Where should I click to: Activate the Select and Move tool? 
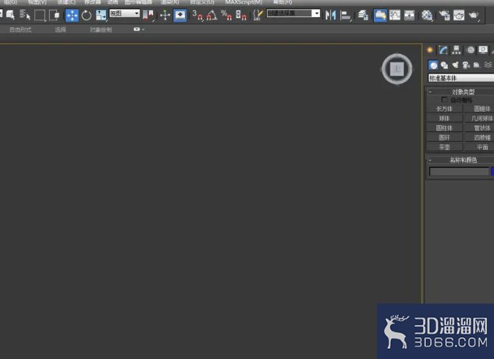click(x=72, y=15)
